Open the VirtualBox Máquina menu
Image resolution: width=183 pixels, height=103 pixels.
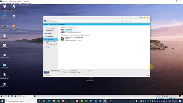(8, 3)
